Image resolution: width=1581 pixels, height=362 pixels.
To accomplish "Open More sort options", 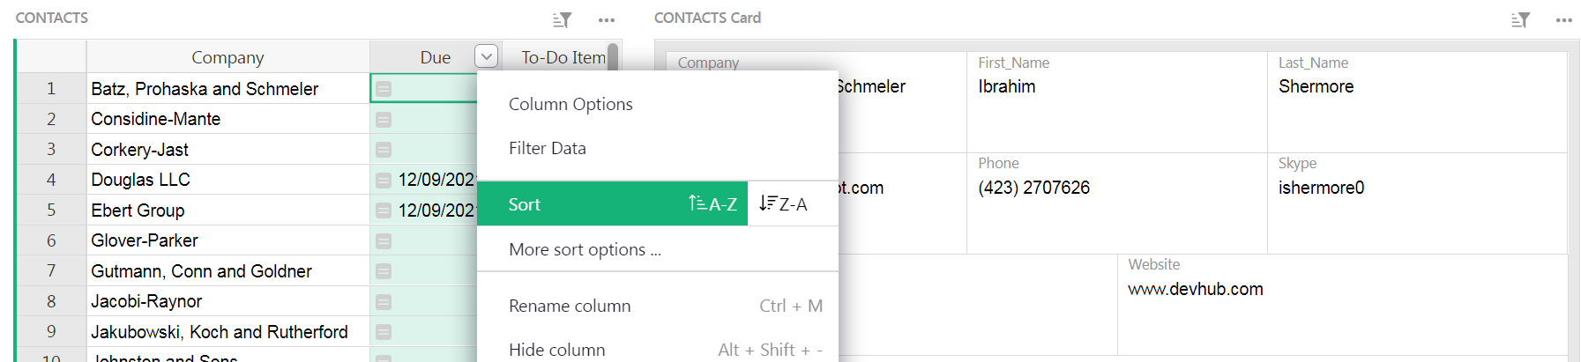I will 585,249.
